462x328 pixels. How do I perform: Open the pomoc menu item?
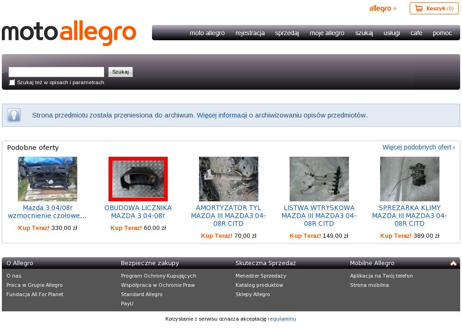(442, 33)
